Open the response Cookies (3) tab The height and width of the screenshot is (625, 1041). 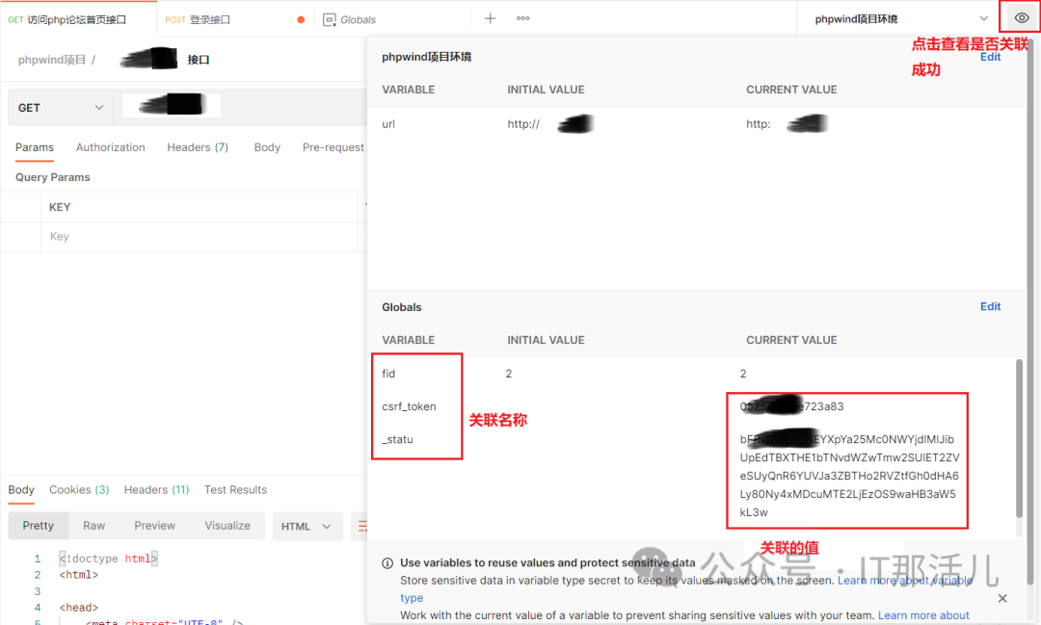79,489
